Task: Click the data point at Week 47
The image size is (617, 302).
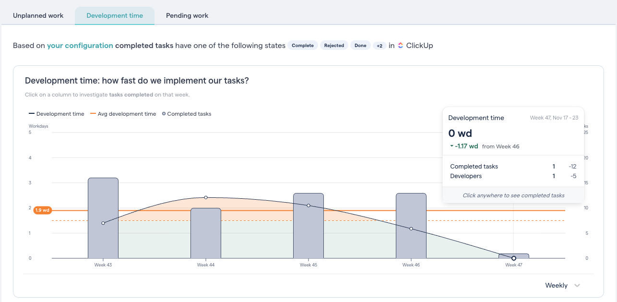Action: pos(514,258)
